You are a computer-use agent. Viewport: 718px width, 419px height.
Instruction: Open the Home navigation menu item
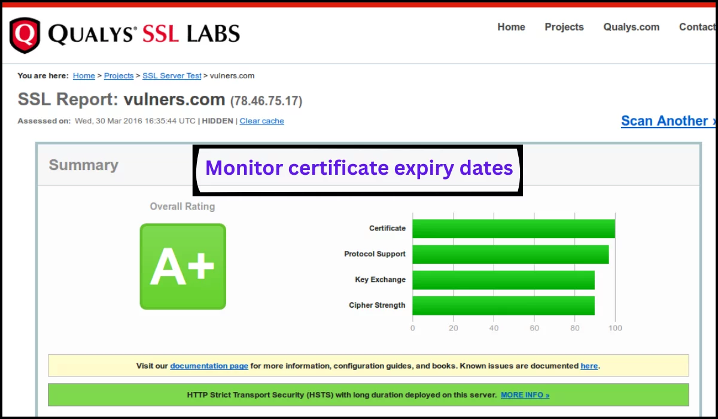coord(511,27)
